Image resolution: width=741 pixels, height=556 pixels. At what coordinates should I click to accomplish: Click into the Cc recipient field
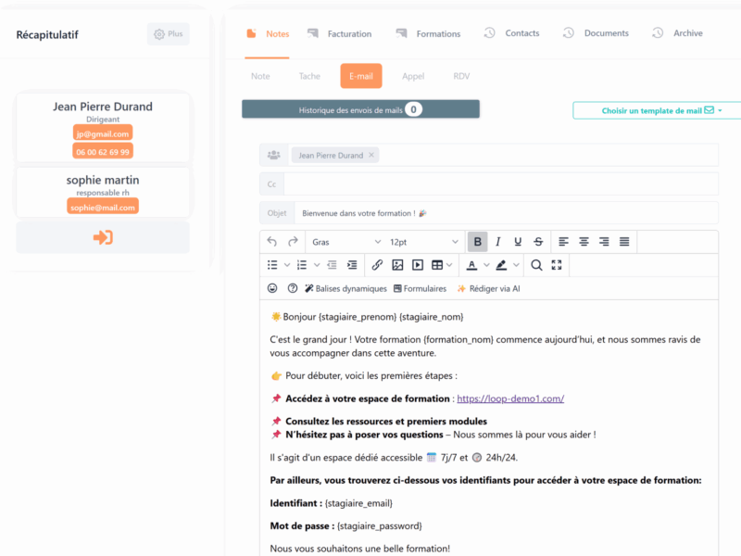[x=500, y=184]
